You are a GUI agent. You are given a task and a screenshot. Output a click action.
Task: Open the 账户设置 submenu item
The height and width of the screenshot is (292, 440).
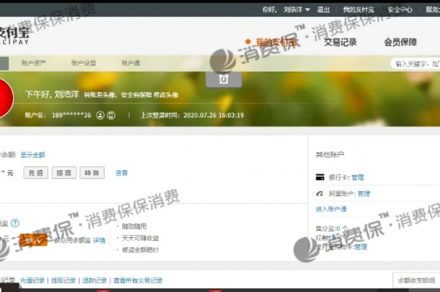coord(84,63)
